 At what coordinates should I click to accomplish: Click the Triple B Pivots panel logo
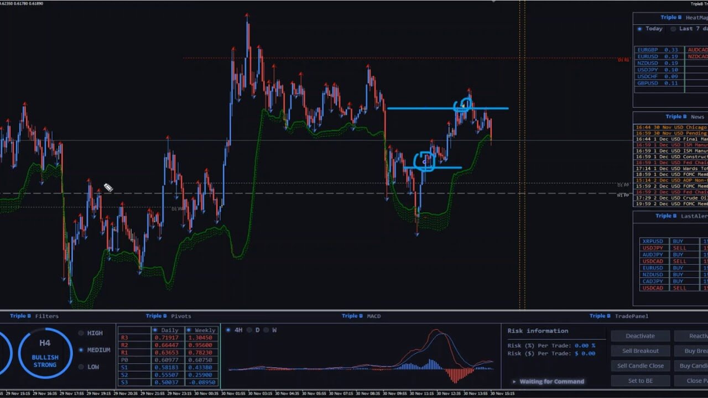[x=157, y=316]
